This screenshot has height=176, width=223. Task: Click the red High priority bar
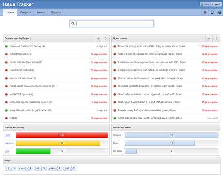click(x=62, y=135)
